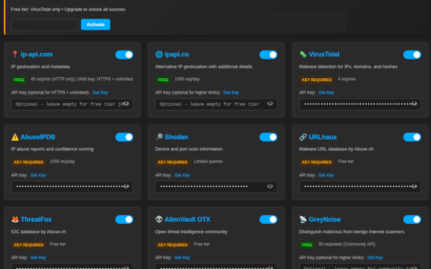The height and width of the screenshot is (269, 431).
Task: Reveal the Shodan API key via eye icon
Action: pos(270,186)
